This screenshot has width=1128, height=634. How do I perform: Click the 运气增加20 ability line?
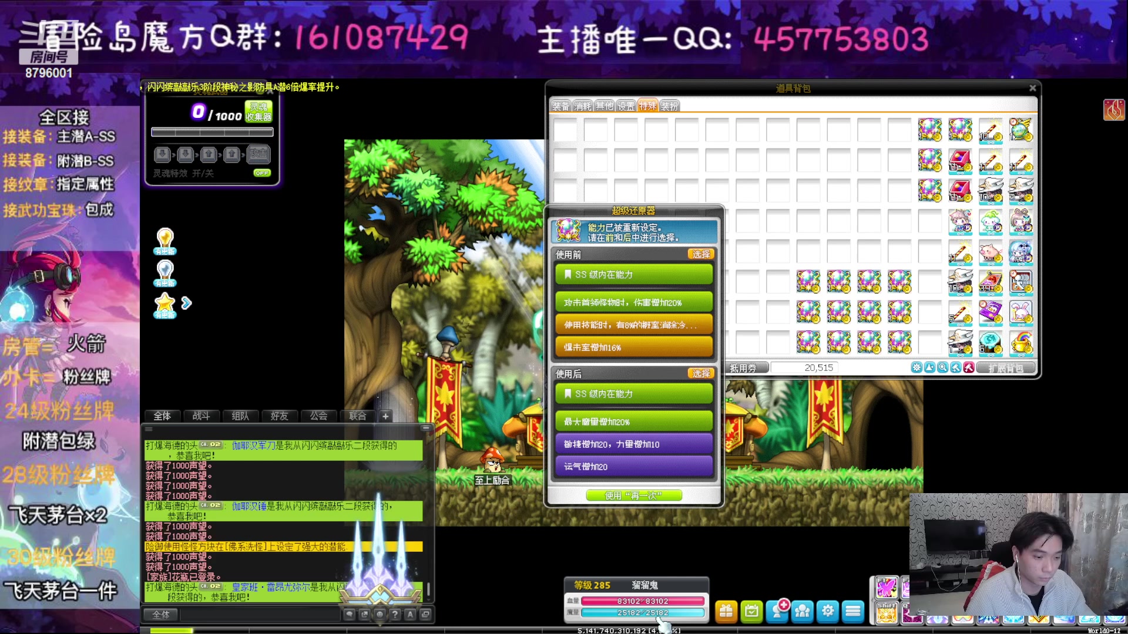pos(634,467)
